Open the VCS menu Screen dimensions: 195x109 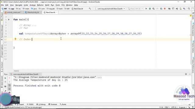click(x=63, y=5)
